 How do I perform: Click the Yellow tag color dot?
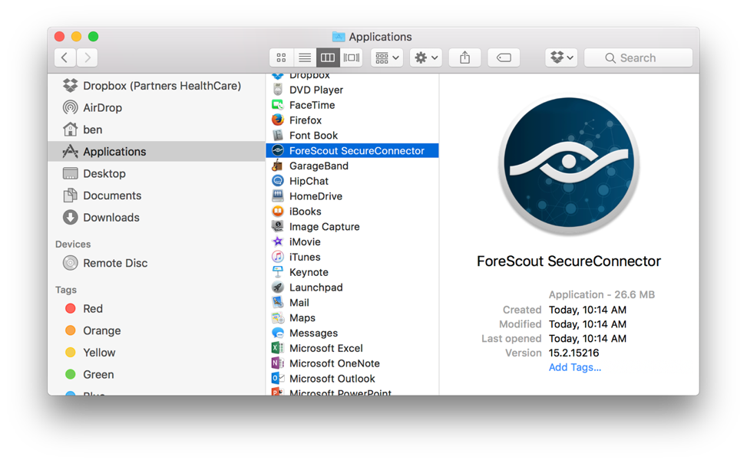point(71,352)
